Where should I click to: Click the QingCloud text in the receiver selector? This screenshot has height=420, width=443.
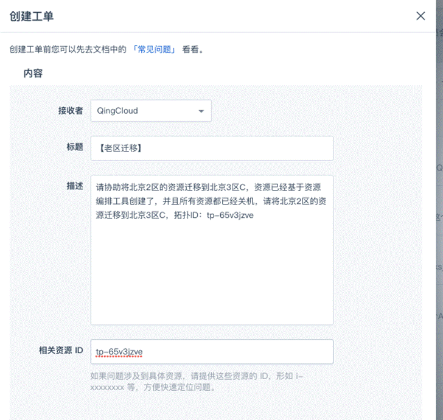coord(117,111)
